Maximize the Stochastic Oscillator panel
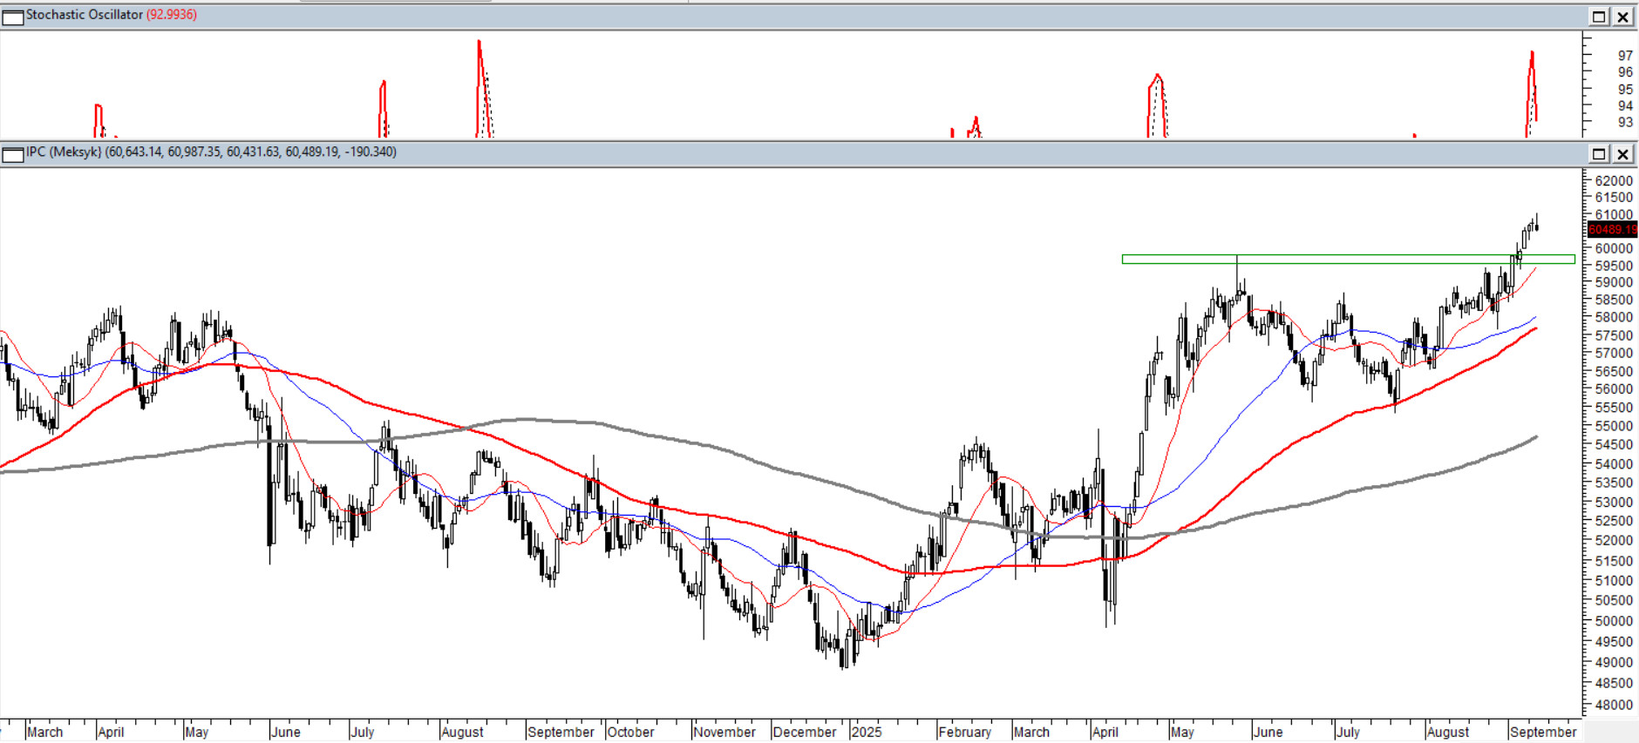 click(x=1599, y=17)
